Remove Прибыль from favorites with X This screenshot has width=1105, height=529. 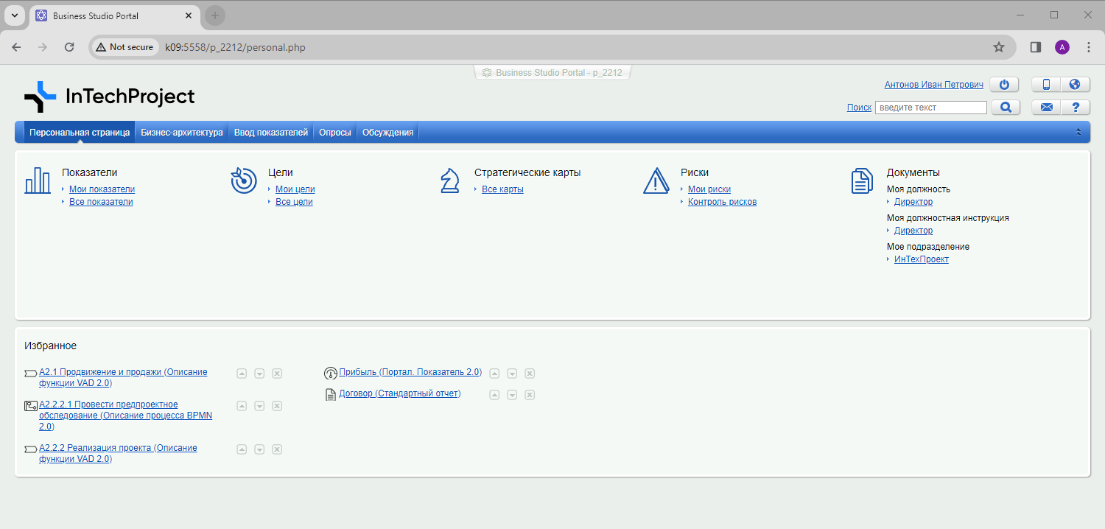(530, 374)
